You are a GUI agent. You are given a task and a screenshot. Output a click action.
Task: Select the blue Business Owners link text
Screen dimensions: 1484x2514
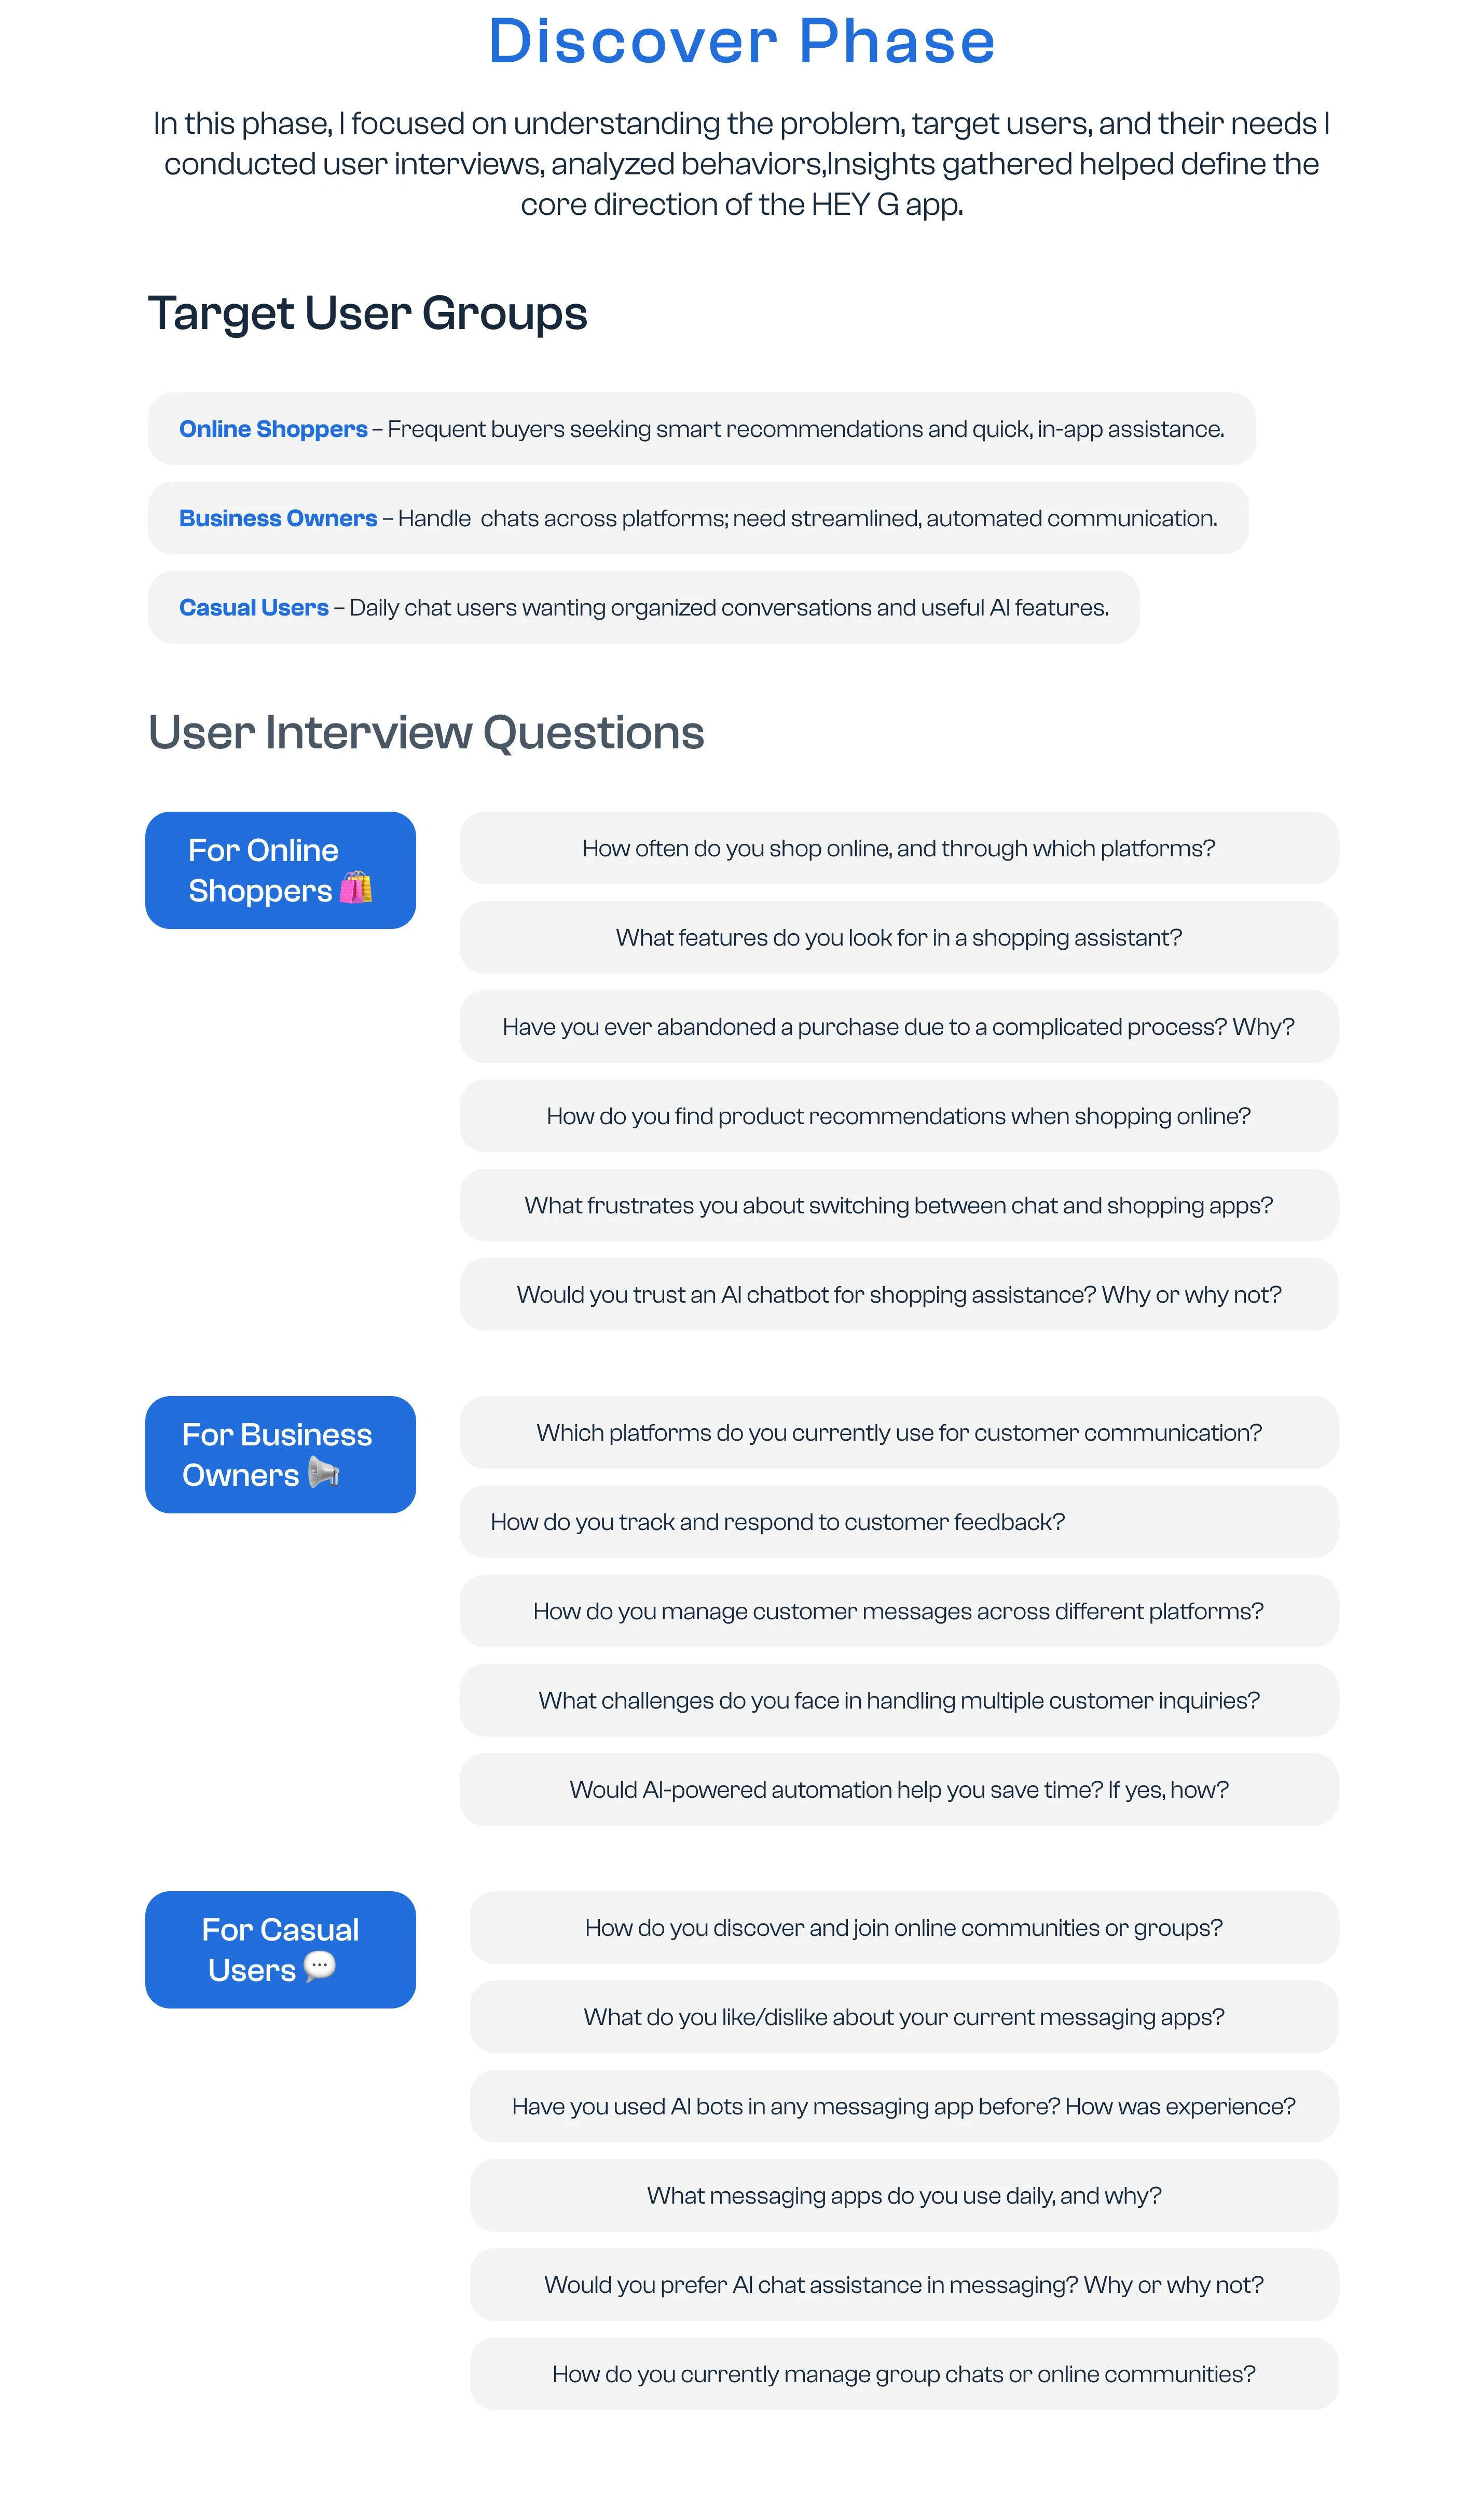coord(278,518)
